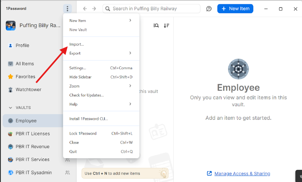Open Manage Access & Sharing link

click(x=242, y=173)
